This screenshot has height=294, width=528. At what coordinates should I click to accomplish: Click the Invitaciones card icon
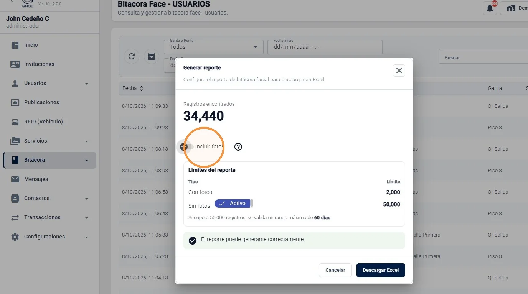[15, 64]
